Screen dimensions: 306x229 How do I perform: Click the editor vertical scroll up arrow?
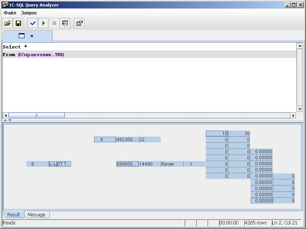click(x=299, y=46)
